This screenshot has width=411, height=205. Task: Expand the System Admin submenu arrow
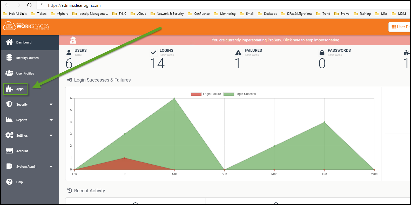tap(51, 167)
